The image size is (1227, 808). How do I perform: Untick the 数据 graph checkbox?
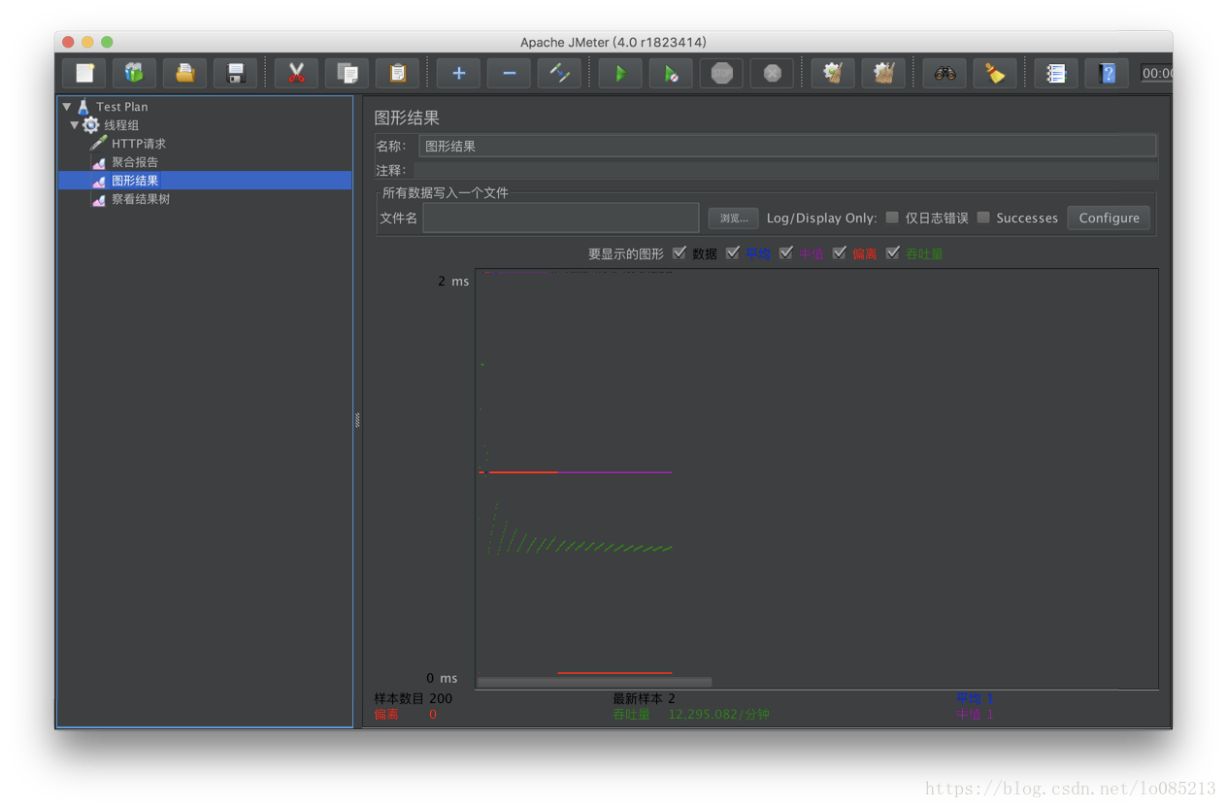click(680, 253)
